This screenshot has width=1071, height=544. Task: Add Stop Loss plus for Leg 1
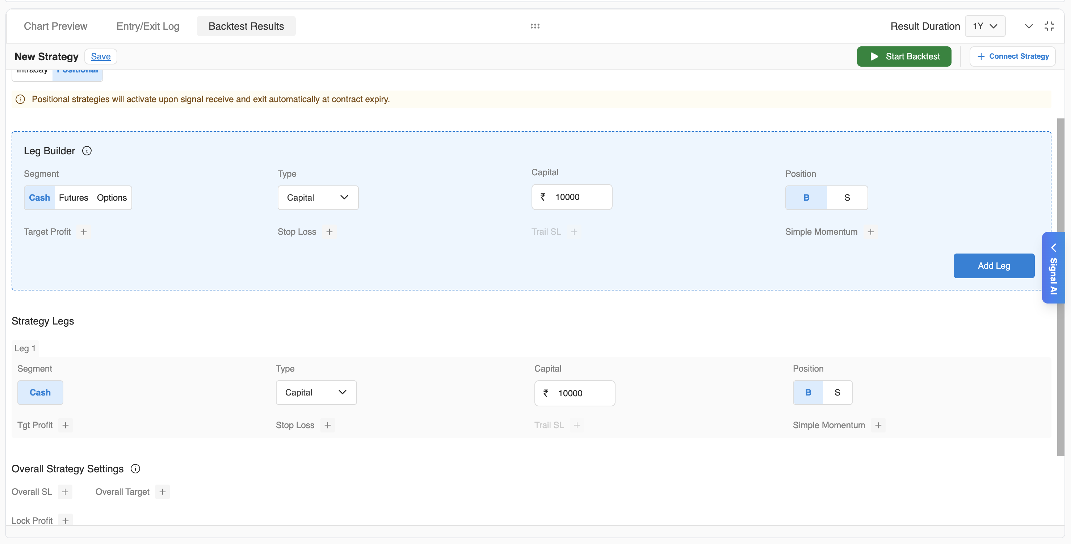(328, 425)
